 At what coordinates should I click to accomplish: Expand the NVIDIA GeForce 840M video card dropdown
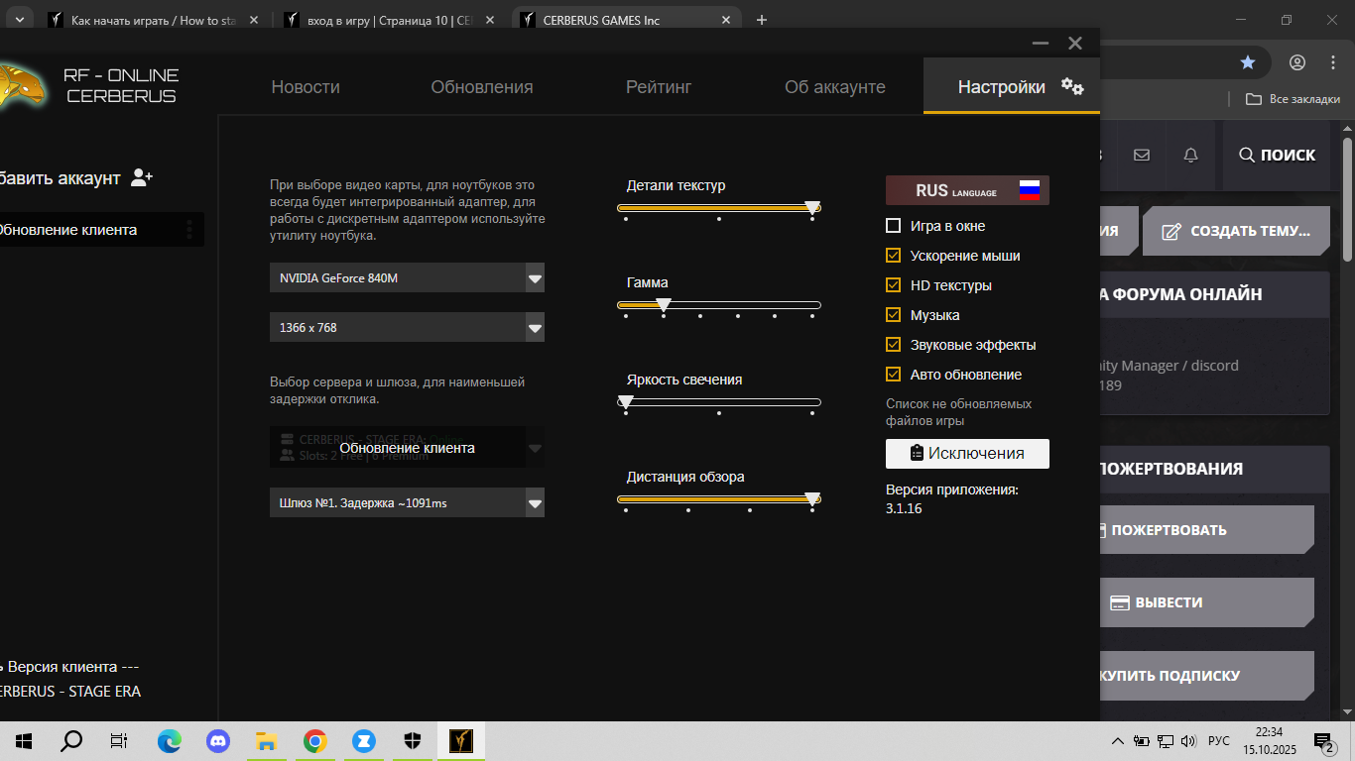click(x=535, y=278)
